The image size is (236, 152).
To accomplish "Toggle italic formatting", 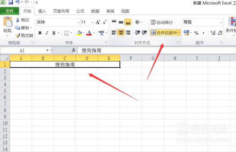I will [x=47, y=33].
